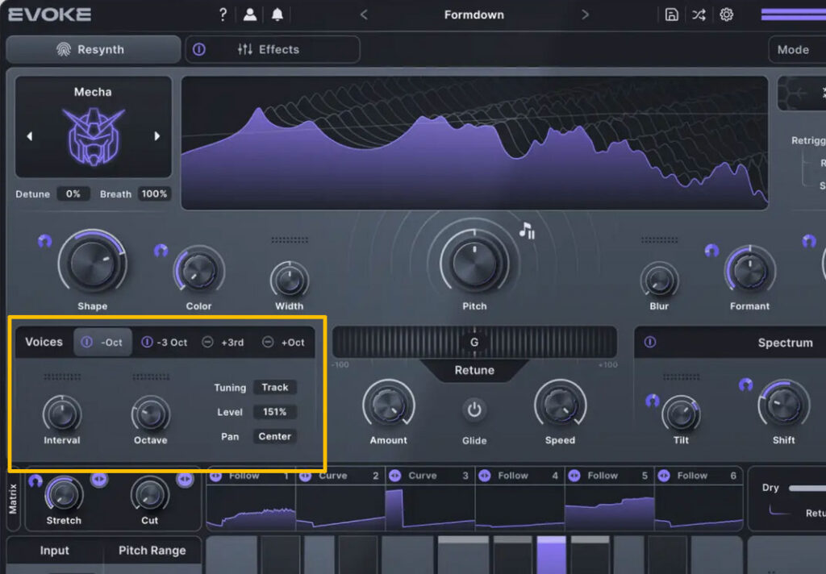This screenshot has height=574, width=826.
Task: Select the next Mecha character with right arrow
Action: tap(157, 136)
